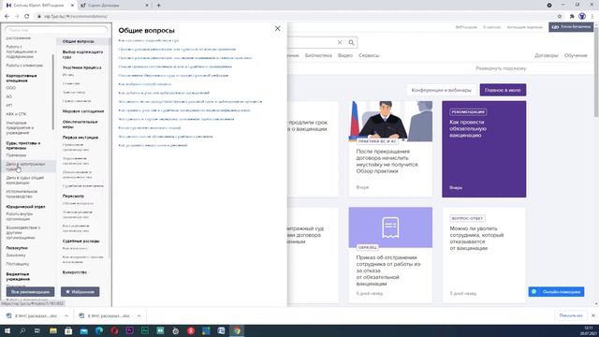Open the Судебные расходы subsection
This screenshot has height=337, width=599.
(81, 242)
